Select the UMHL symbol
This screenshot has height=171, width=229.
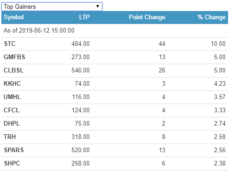pyautogui.click(x=12, y=97)
